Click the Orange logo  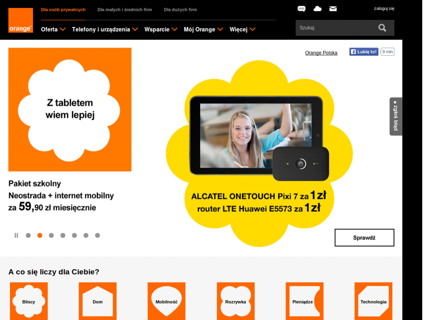pos(20,20)
